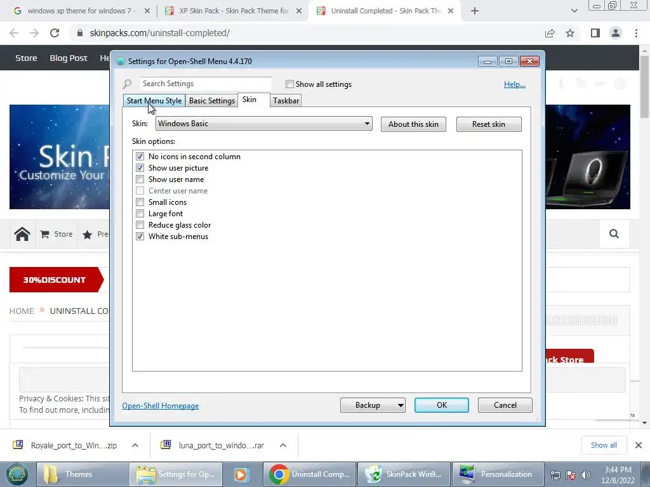
Task: Check Show all settings
Action: click(x=289, y=84)
